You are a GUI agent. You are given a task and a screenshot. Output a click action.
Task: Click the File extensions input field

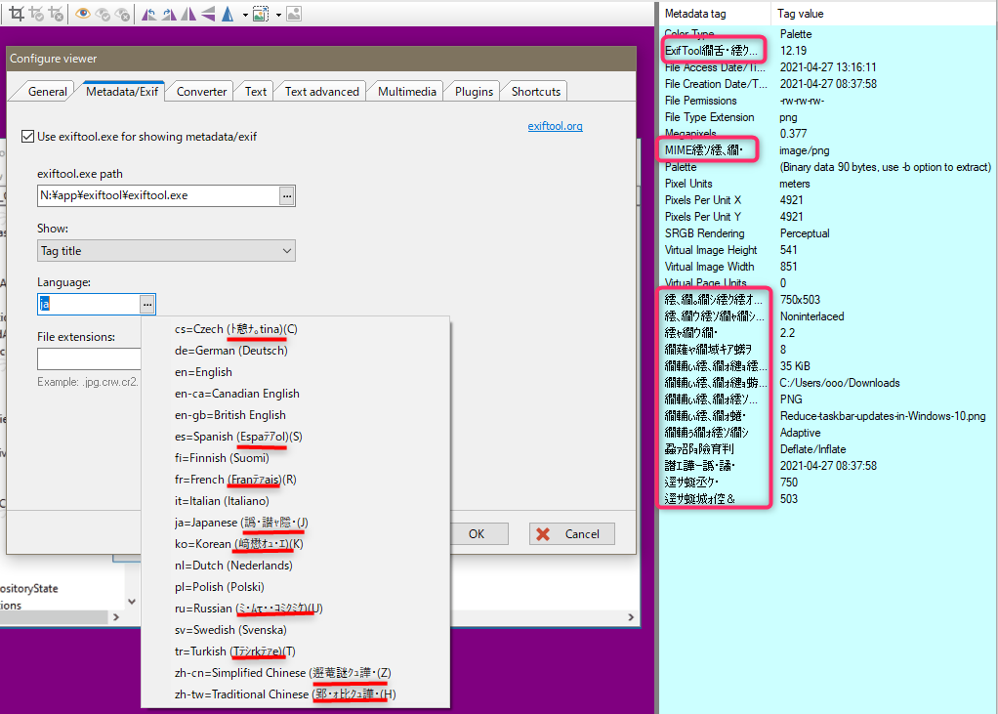pos(89,358)
